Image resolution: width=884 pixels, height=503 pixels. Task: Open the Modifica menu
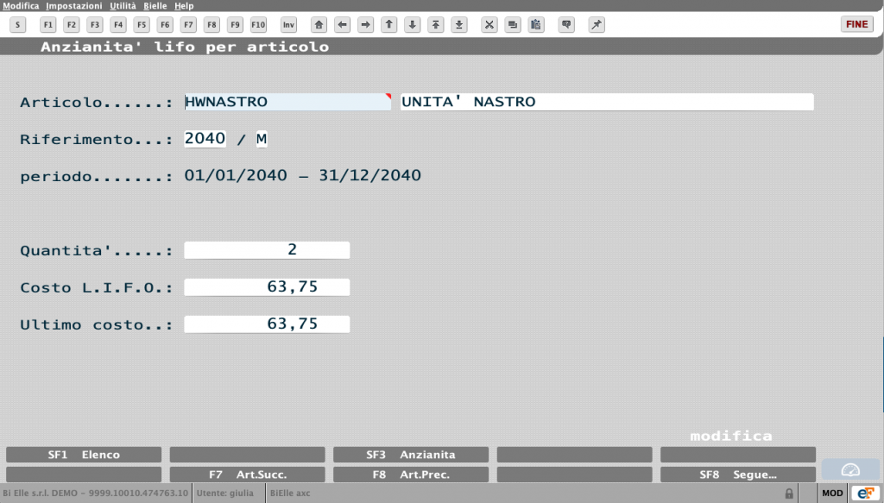click(x=21, y=6)
